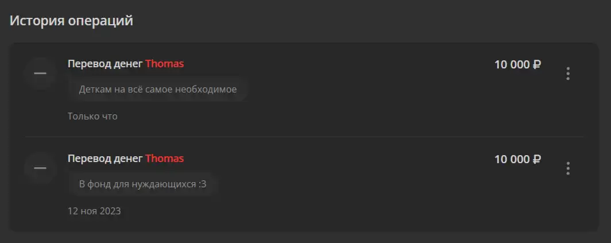
Task: Click the divider line between the two transfers
Action: [304, 137]
